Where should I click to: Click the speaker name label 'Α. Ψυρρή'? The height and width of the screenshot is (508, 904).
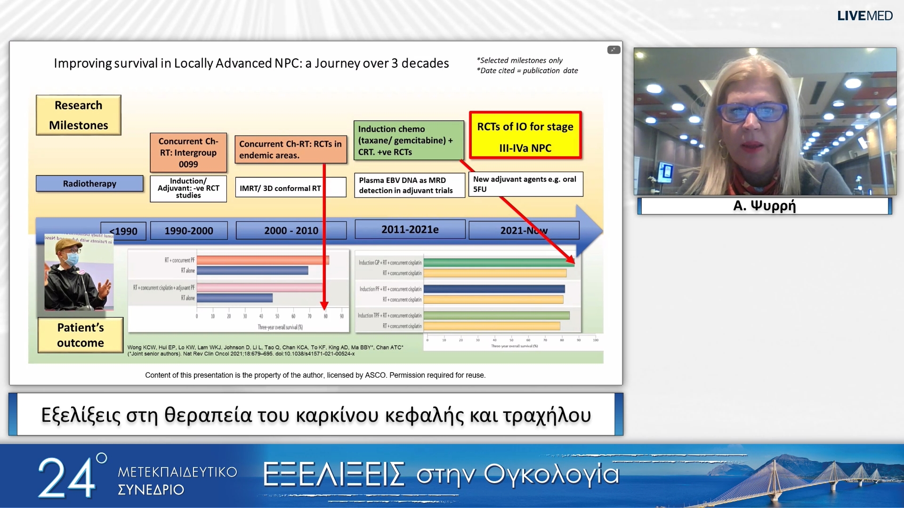[764, 206]
